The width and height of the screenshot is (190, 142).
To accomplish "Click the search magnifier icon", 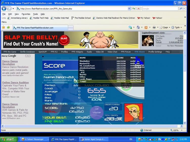I will click(x=181, y=8).
